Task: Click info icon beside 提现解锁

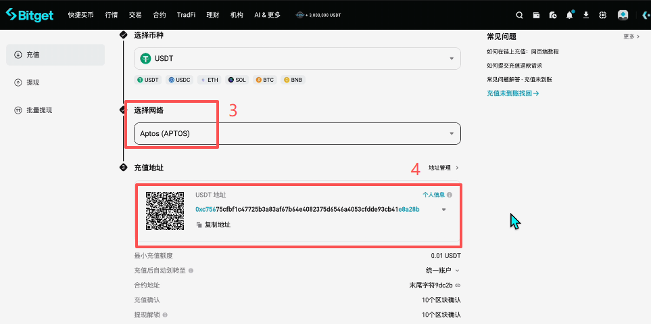Action: point(165,315)
